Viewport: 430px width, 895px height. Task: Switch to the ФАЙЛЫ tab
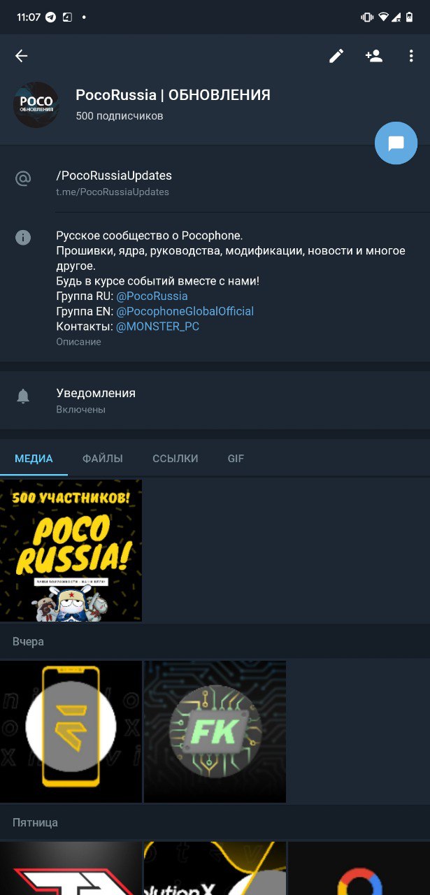(103, 459)
